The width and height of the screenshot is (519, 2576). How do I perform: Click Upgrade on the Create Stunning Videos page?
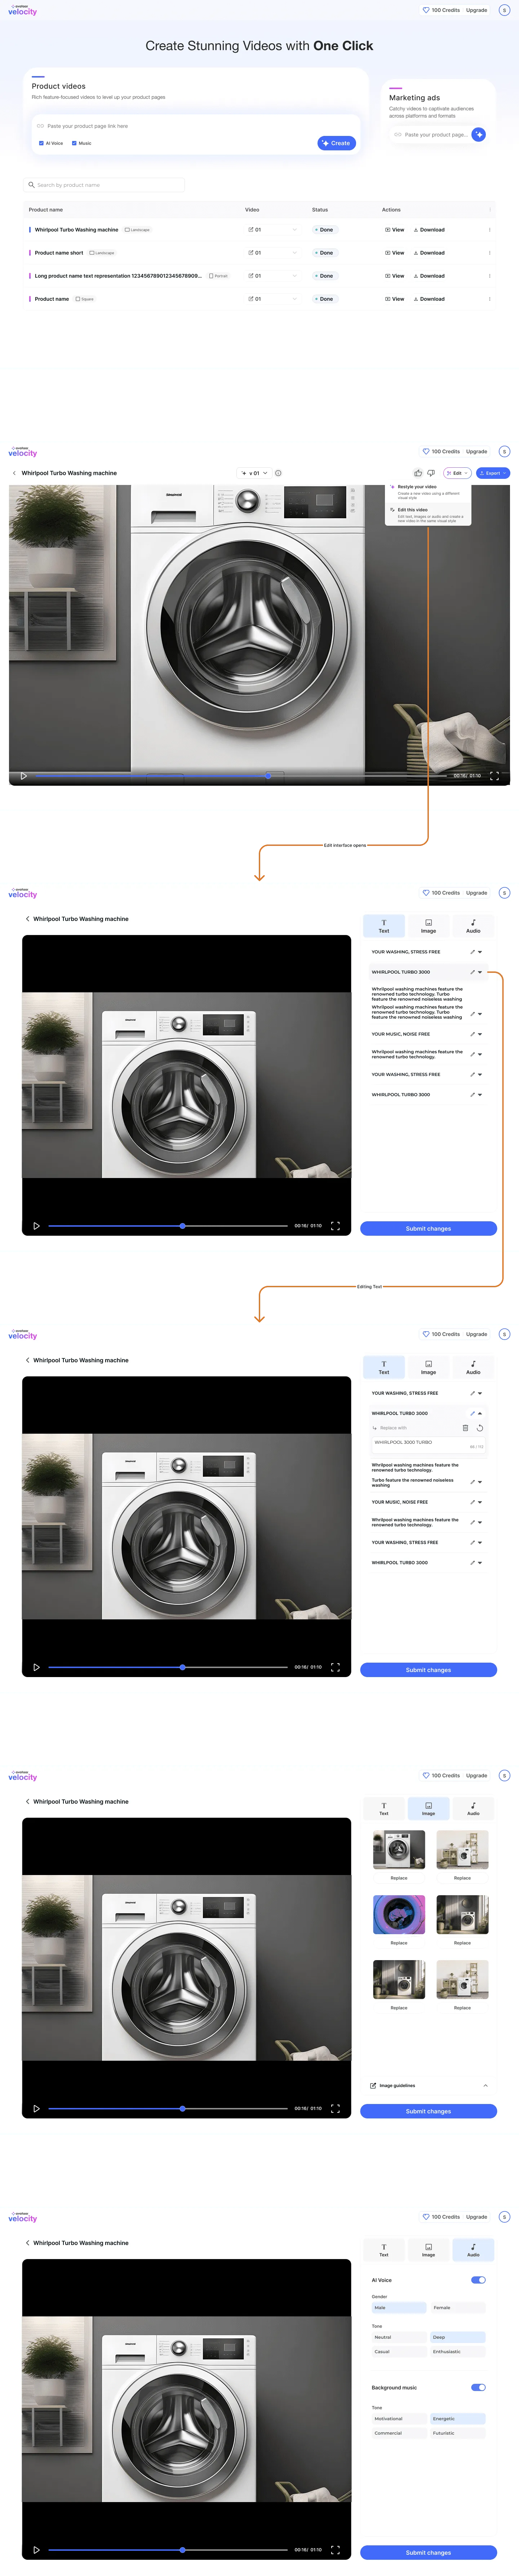pyautogui.click(x=477, y=10)
